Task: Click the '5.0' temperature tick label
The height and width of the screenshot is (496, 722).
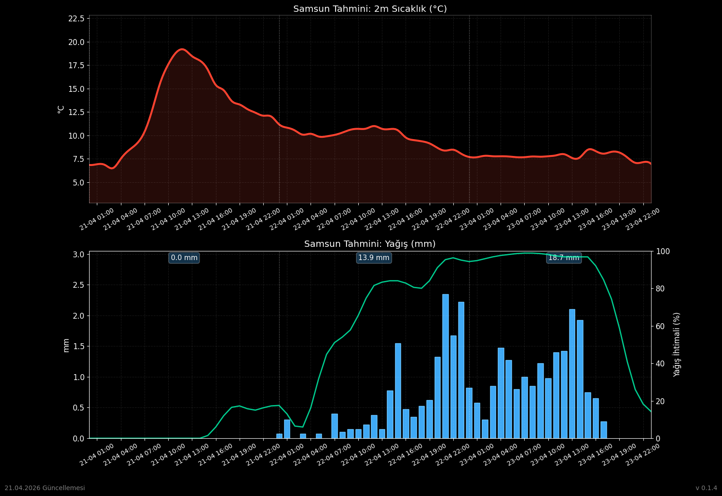Action: coord(78,183)
